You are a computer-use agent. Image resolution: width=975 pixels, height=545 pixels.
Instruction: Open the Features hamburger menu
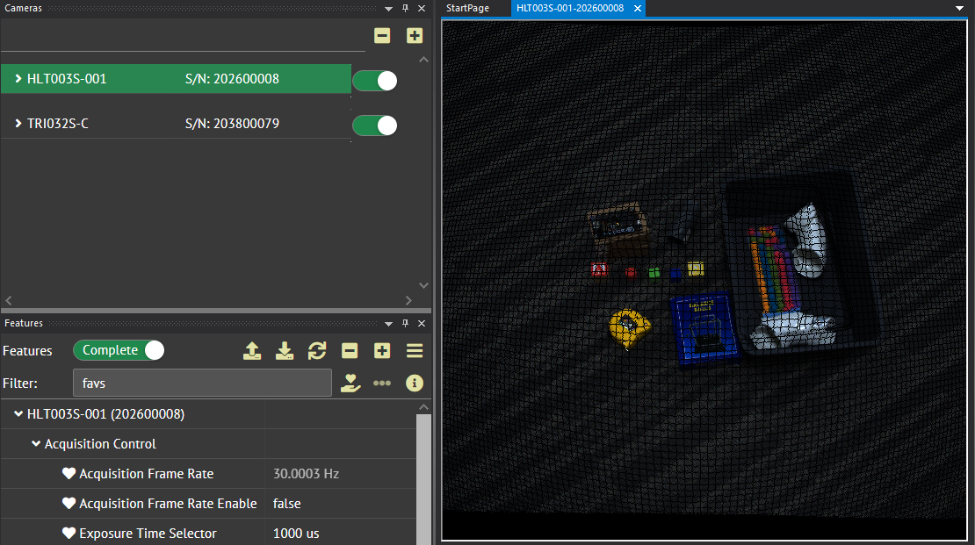pos(415,351)
